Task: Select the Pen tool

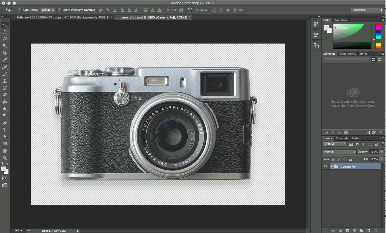Action: [x=5, y=123]
